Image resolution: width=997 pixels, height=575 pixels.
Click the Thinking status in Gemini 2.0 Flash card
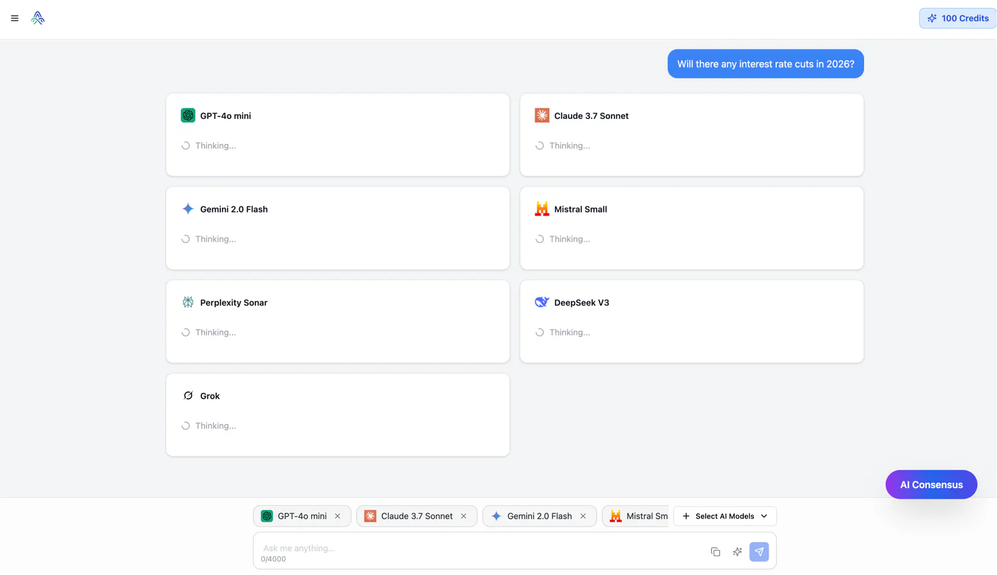[x=209, y=239]
